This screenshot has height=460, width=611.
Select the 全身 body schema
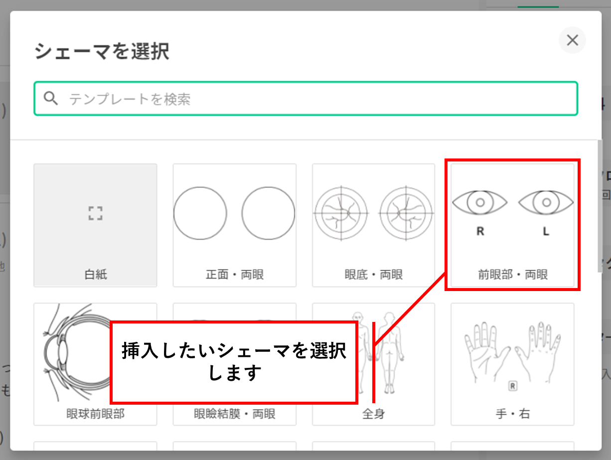374,364
